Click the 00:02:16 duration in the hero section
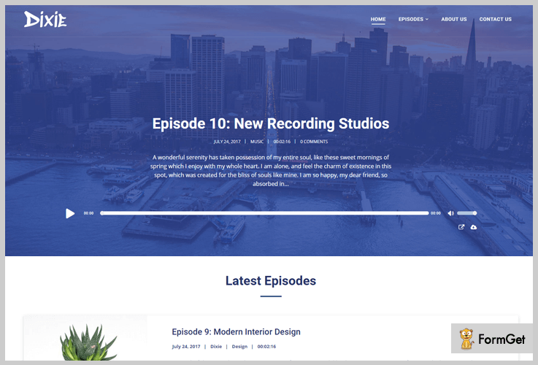Viewport: 538px width, 365px height. (282, 142)
